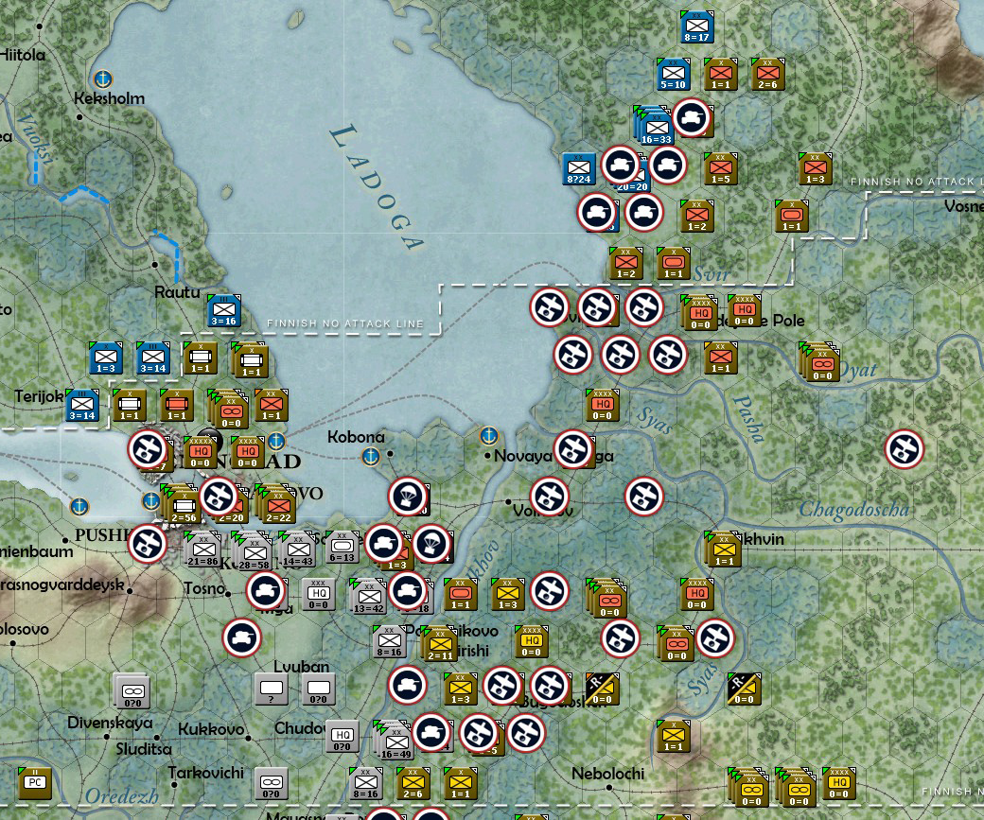Select the gray unknown counter labeled ?

pyautogui.click(x=272, y=689)
